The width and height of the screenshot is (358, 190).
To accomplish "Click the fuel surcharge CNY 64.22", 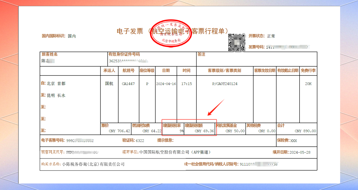I will pos(152,131).
